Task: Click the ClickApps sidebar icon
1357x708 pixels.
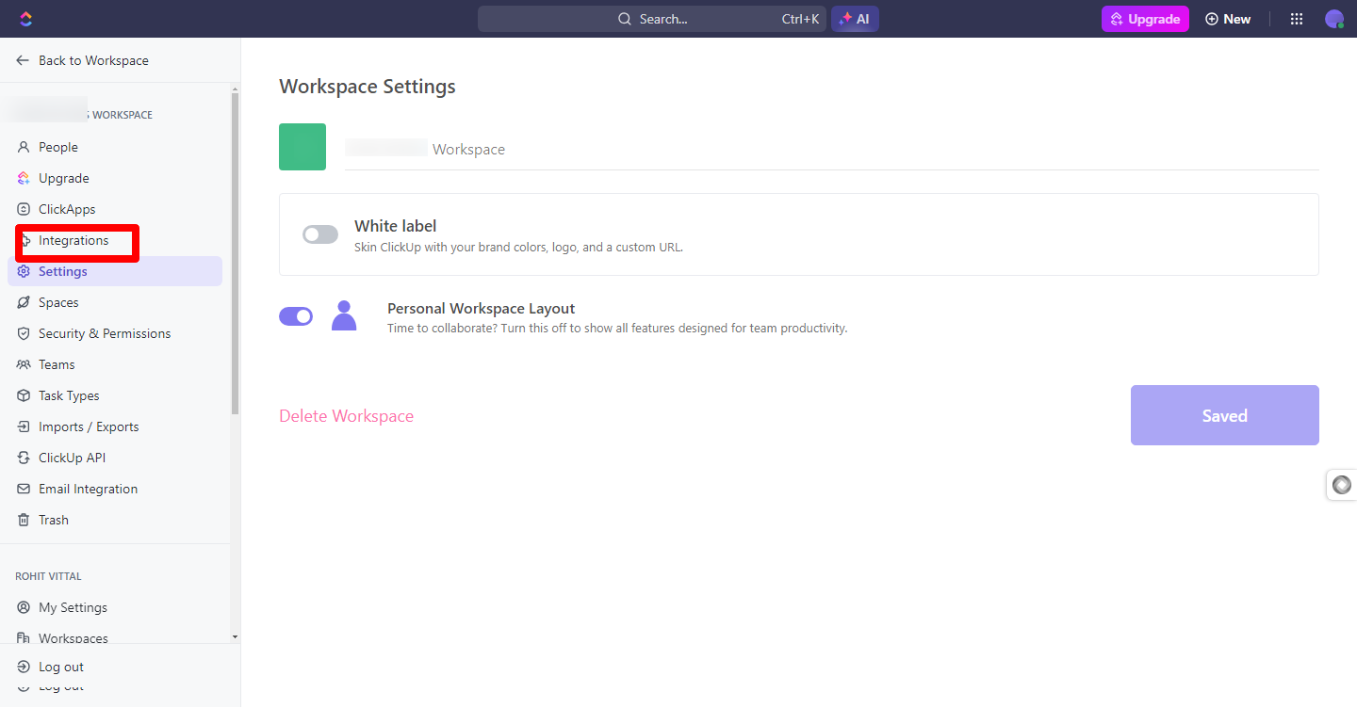Action: (x=24, y=209)
